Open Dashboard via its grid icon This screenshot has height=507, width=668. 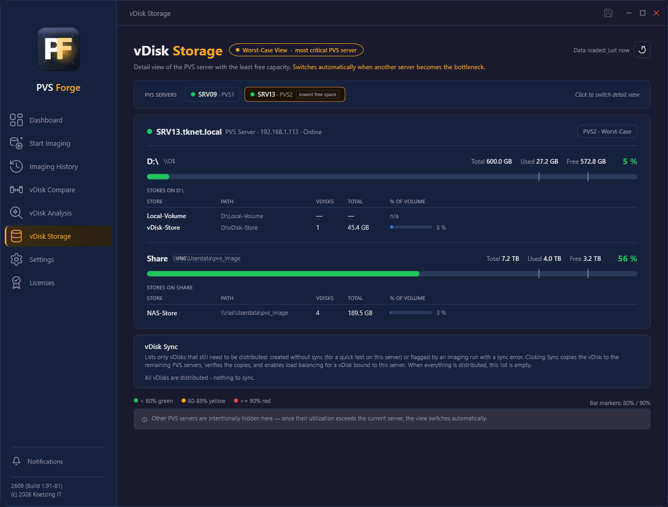16,120
